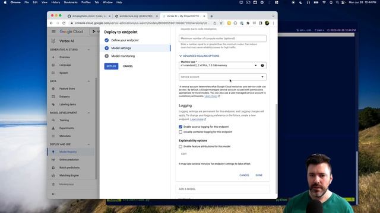Click Cancel next to Deploy button
Screen dimensions: 380x213
[x=128, y=66]
